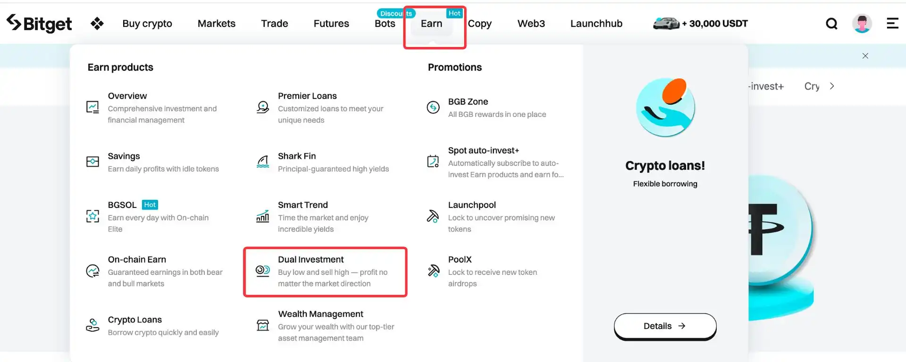Click the Shark Fin icon

263,162
